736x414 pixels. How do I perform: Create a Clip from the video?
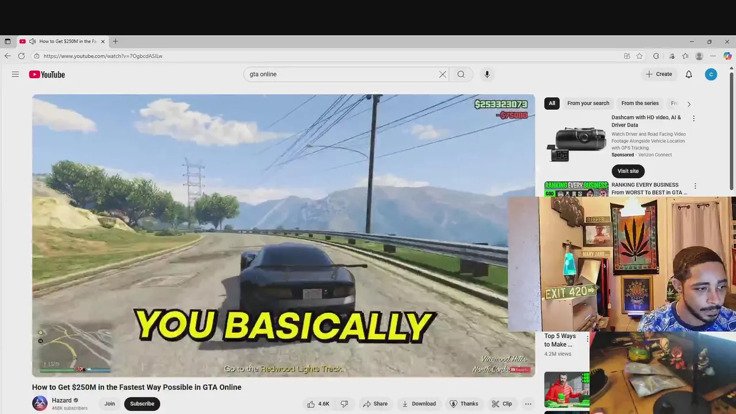coord(502,404)
